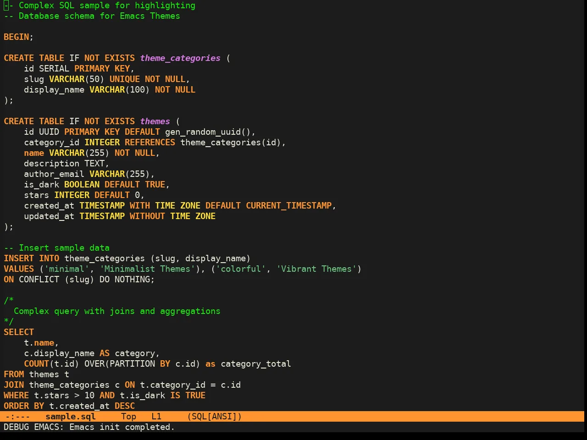Click the INSERT INTO keywords
This screenshot has height=440, width=587.
(32, 258)
